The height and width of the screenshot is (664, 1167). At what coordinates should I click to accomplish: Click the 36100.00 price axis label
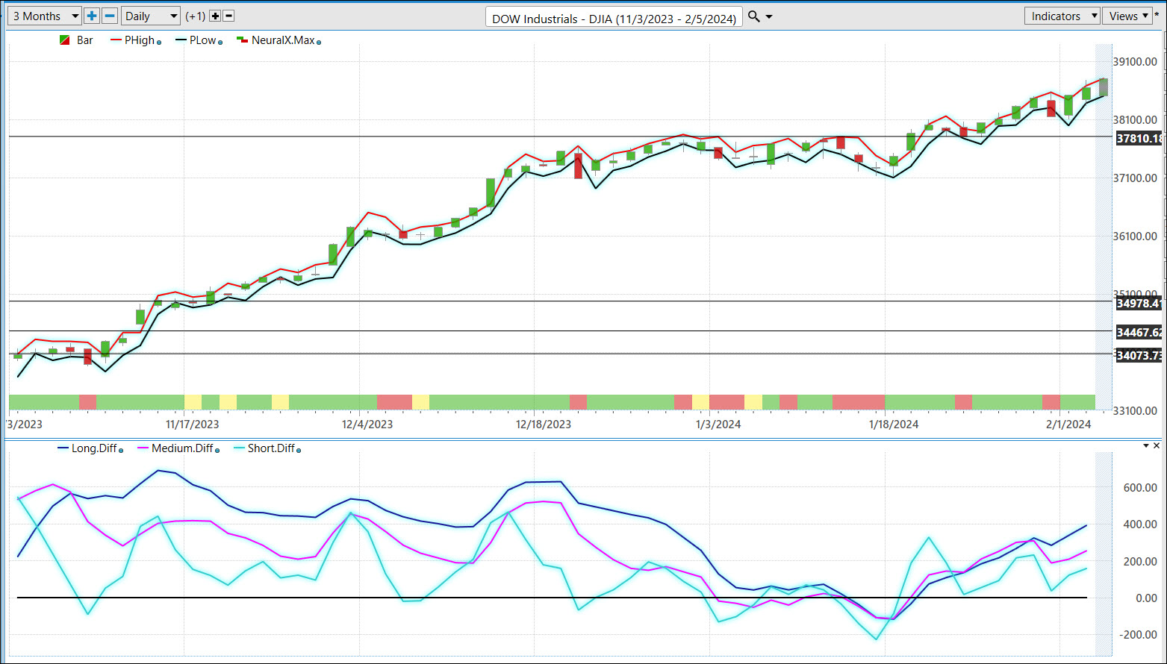pyautogui.click(x=1136, y=237)
